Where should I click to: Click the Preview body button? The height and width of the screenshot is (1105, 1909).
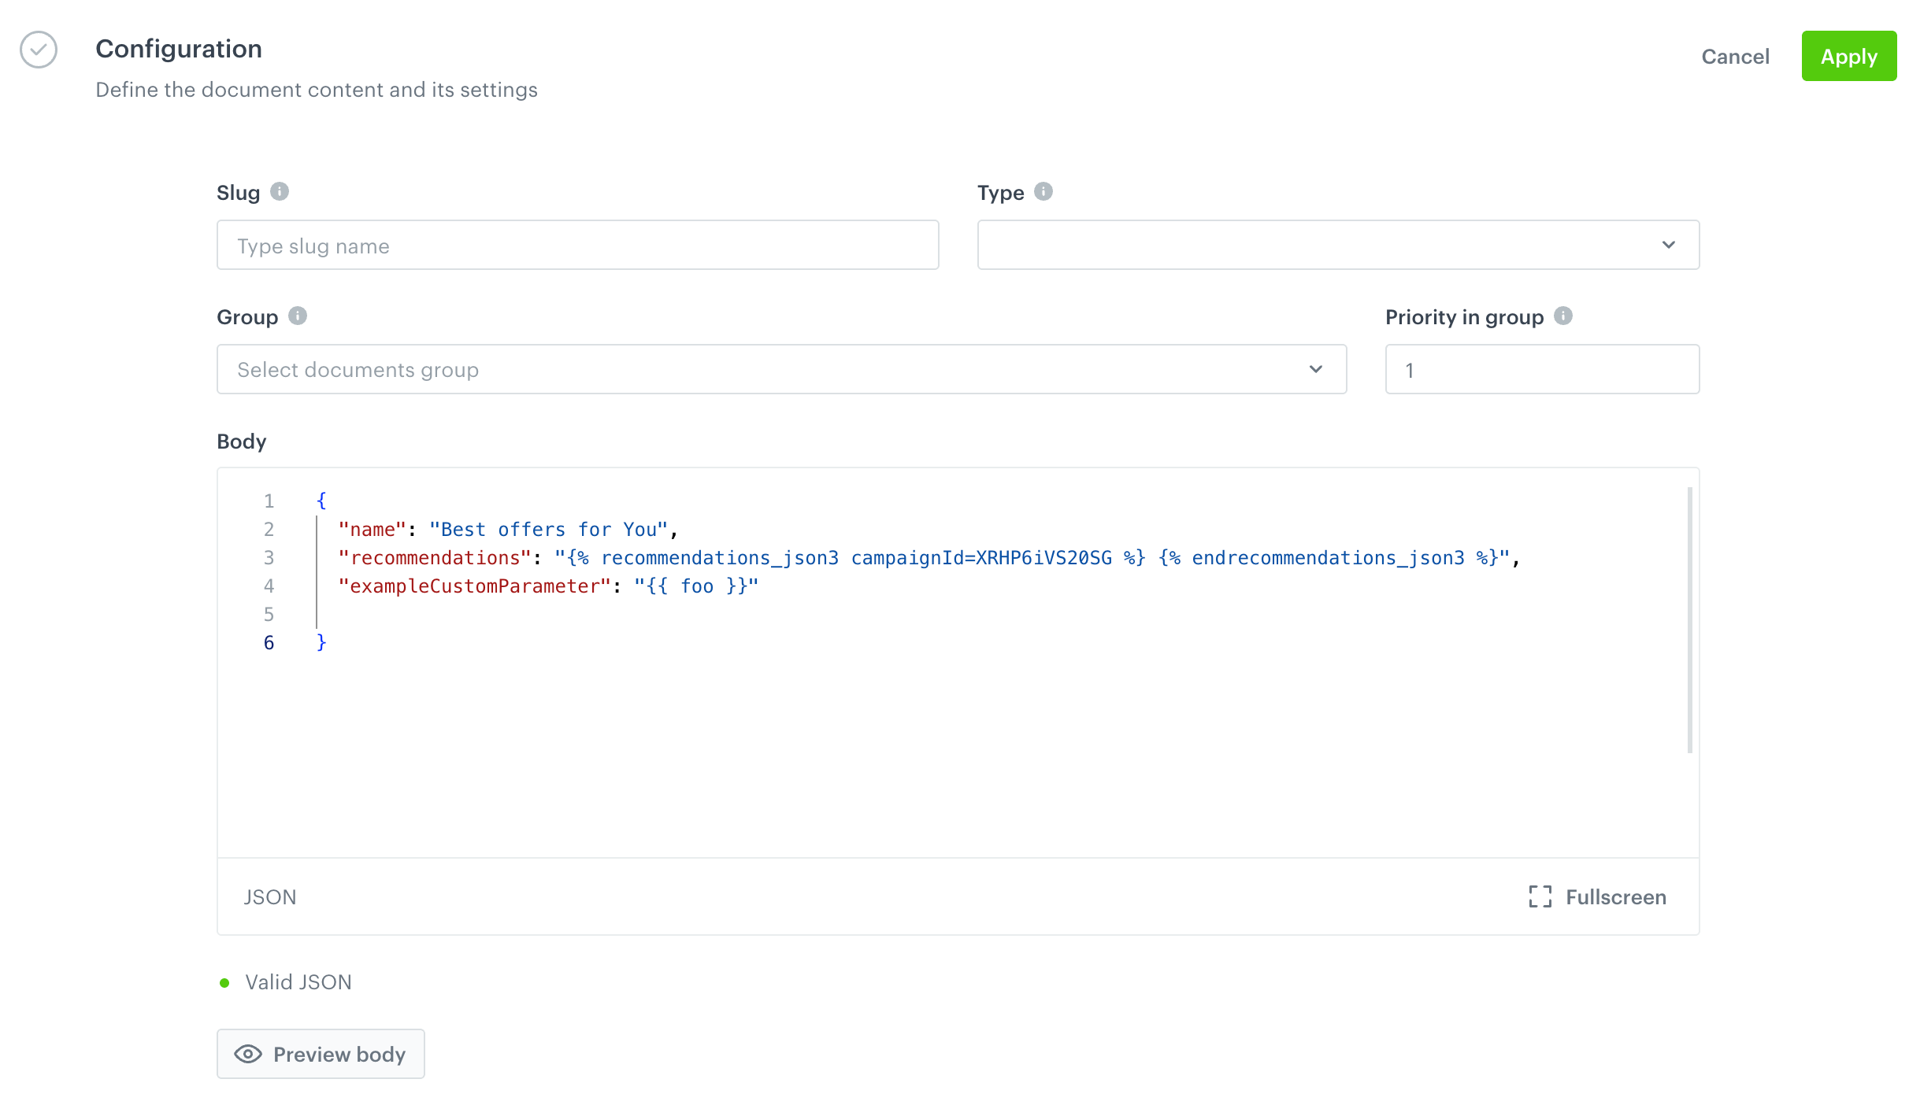coord(321,1054)
